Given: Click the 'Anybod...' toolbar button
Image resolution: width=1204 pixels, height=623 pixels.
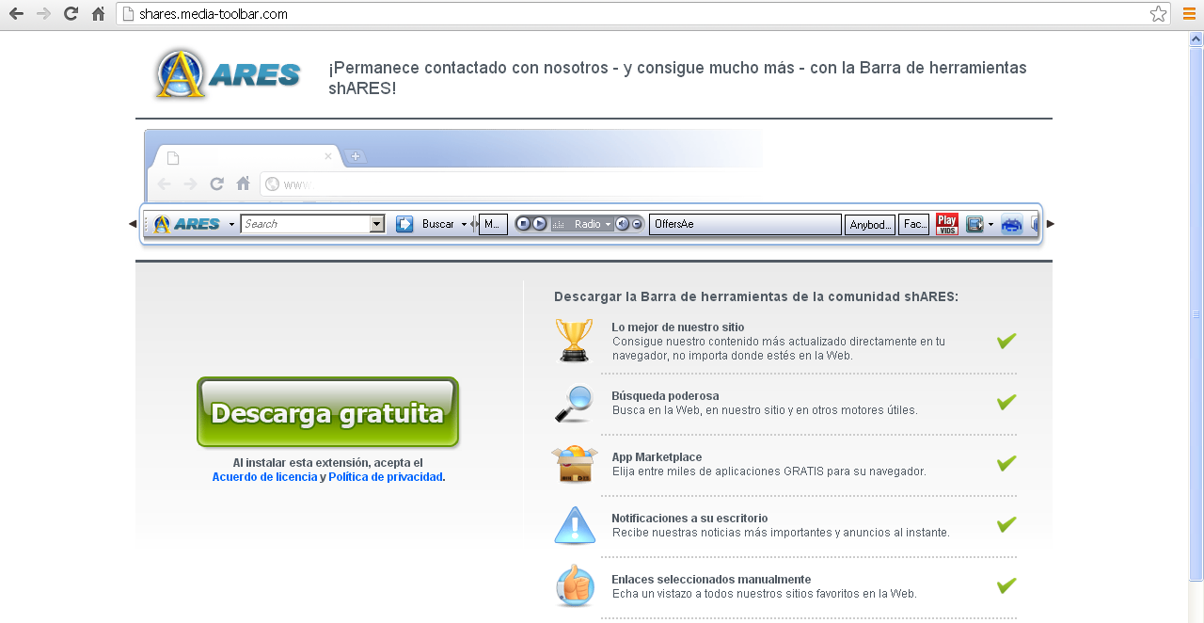Looking at the screenshot, I should 870,224.
